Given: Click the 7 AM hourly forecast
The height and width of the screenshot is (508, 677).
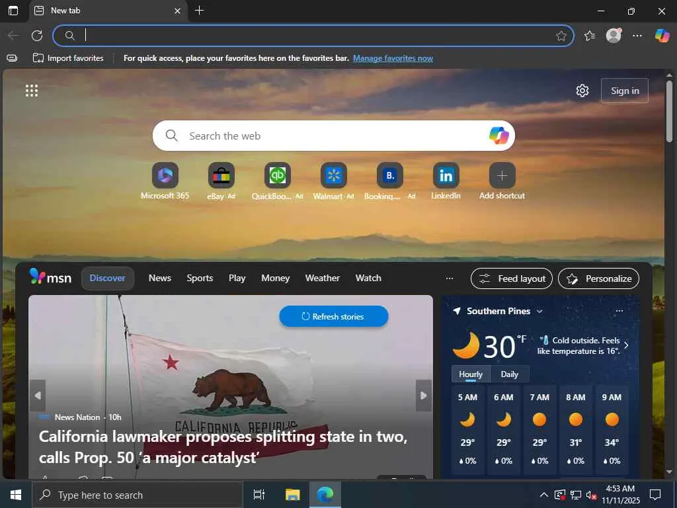Looking at the screenshot, I should 539,430.
